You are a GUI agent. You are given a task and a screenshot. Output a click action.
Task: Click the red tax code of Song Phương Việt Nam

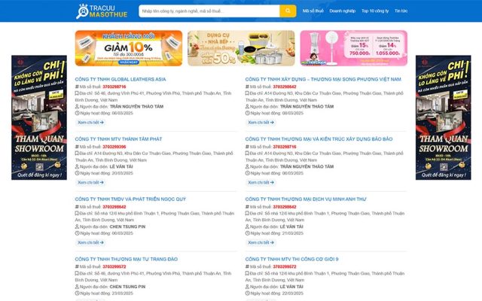pos(285,87)
